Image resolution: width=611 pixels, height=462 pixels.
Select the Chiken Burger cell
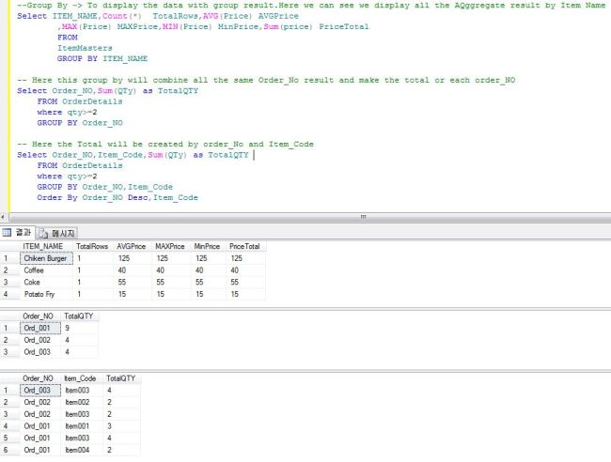[x=45, y=258]
